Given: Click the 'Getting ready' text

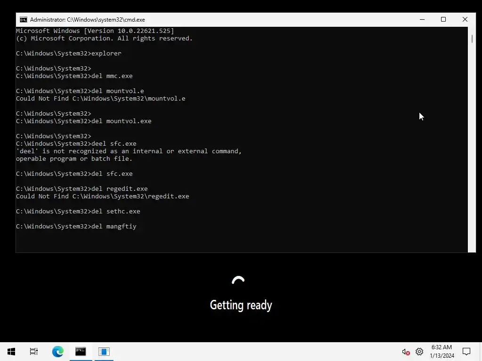Looking at the screenshot, I should coord(241,305).
